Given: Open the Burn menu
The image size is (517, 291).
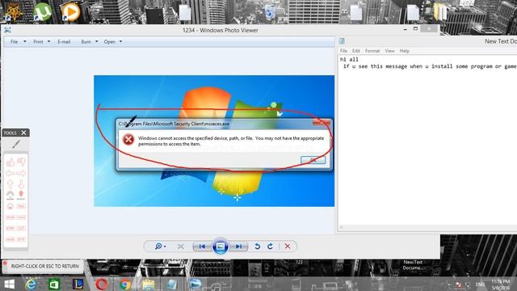Looking at the screenshot, I should pyautogui.click(x=86, y=41).
